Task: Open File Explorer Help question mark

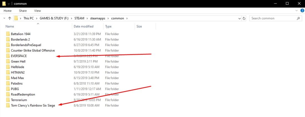Action: [302, 11]
